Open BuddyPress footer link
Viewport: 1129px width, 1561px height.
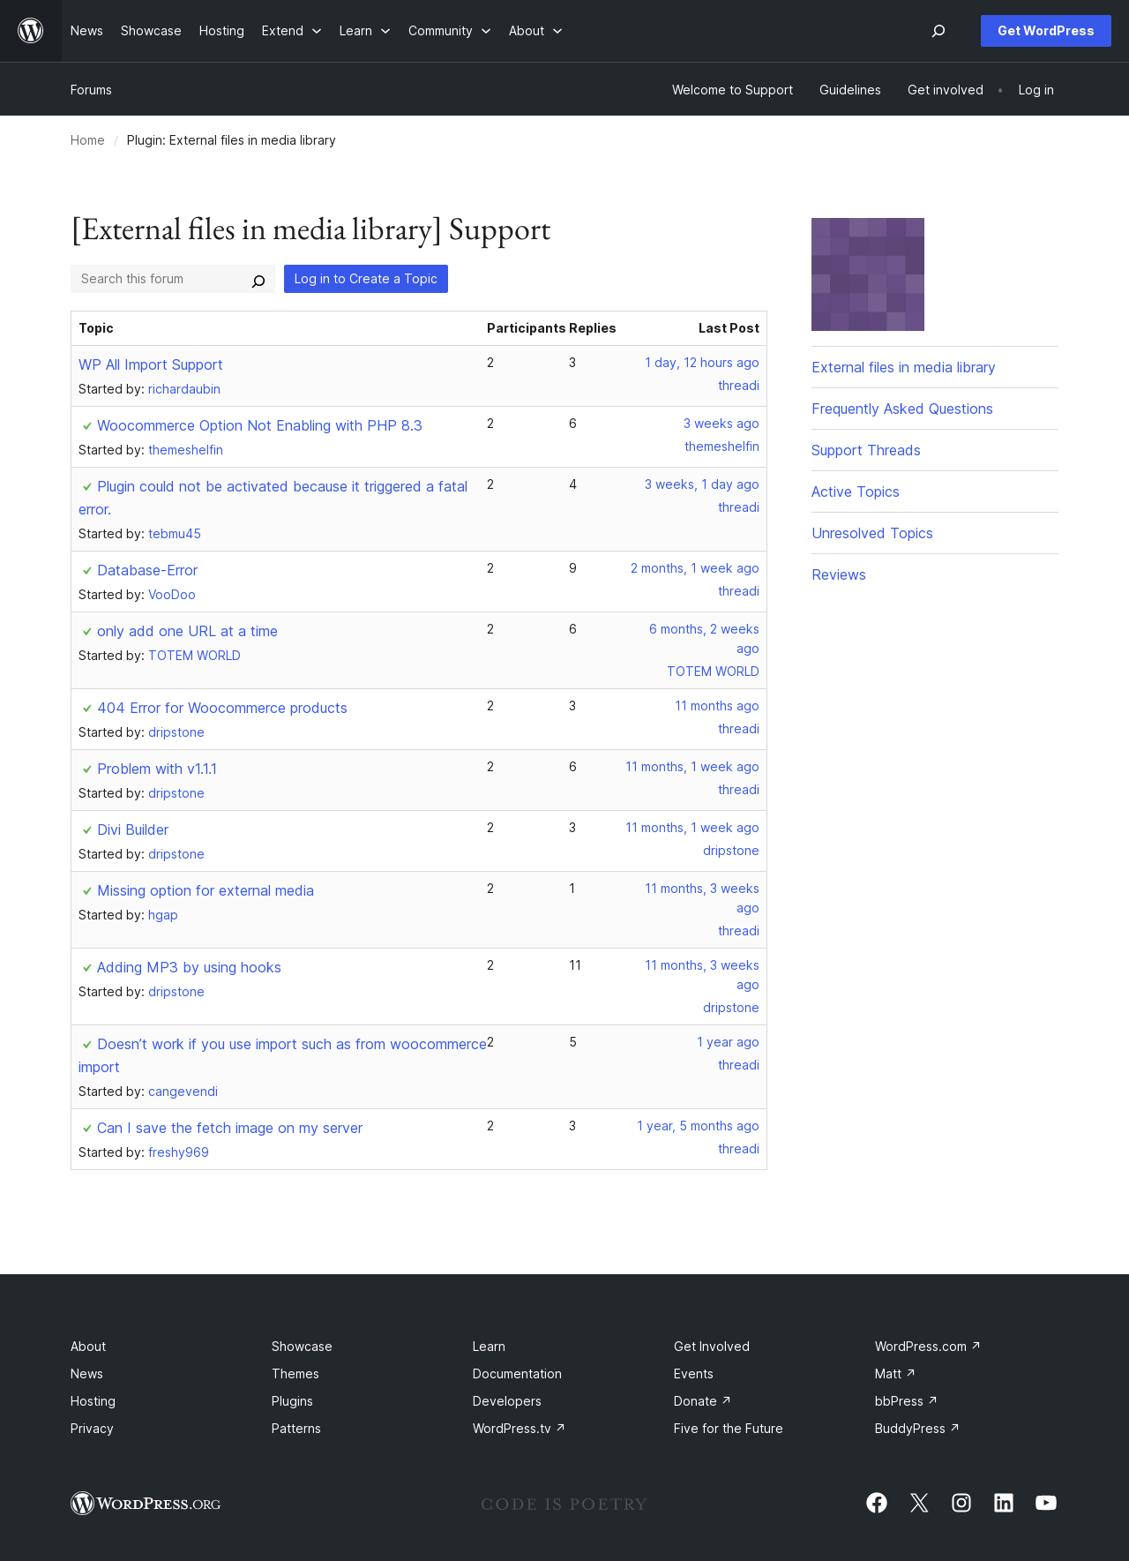(917, 1429)
